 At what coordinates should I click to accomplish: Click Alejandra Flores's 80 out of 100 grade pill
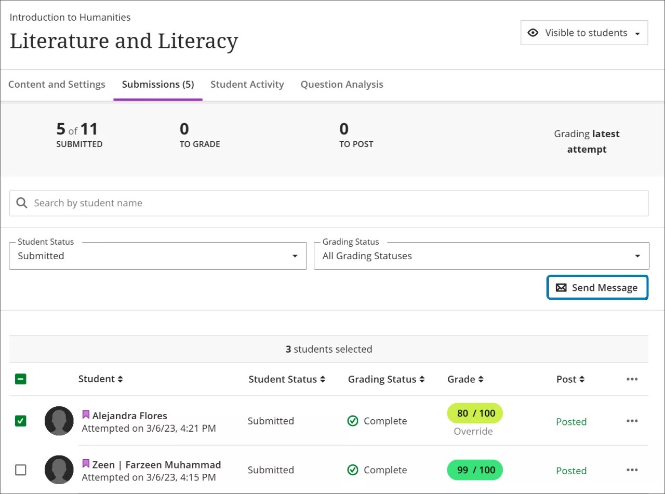[474, 413]
